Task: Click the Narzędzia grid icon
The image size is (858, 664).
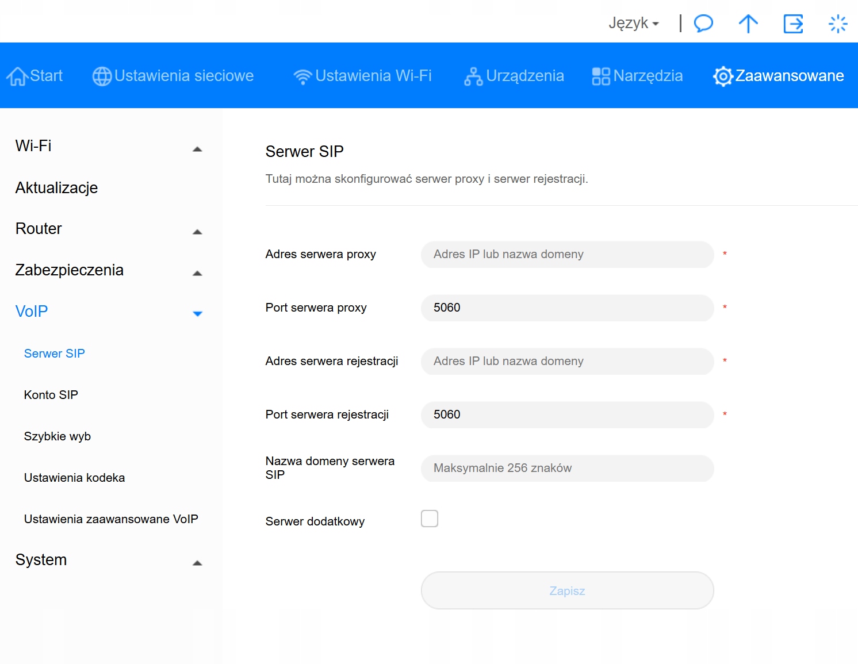Action: pyautogui.click(x=601, y=76)
